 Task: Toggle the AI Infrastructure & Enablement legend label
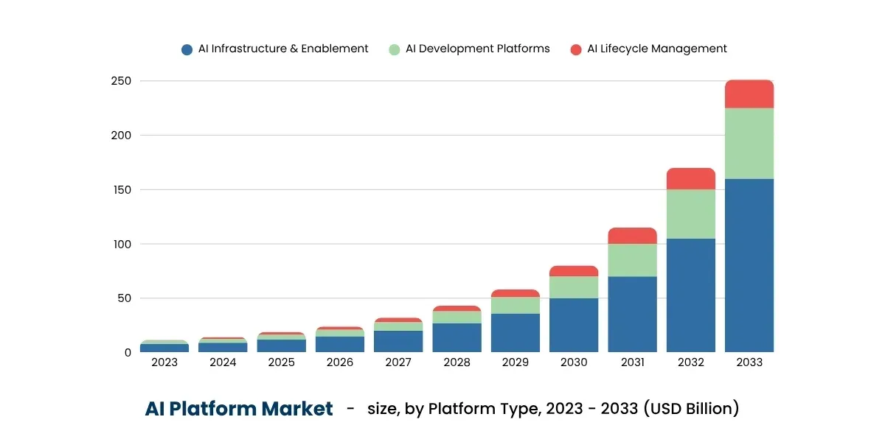tap(283, 49)
